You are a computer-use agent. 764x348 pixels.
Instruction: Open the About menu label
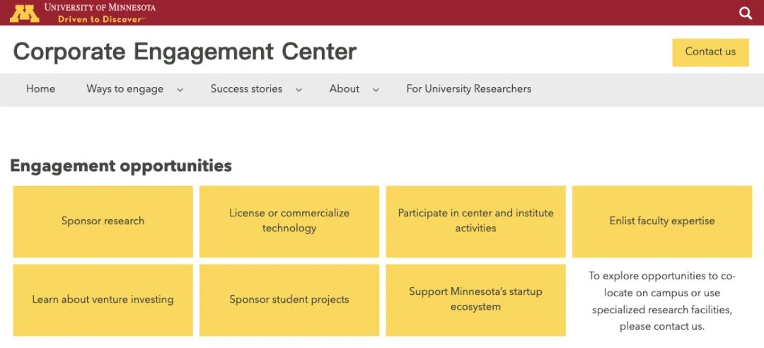point(345,88)
